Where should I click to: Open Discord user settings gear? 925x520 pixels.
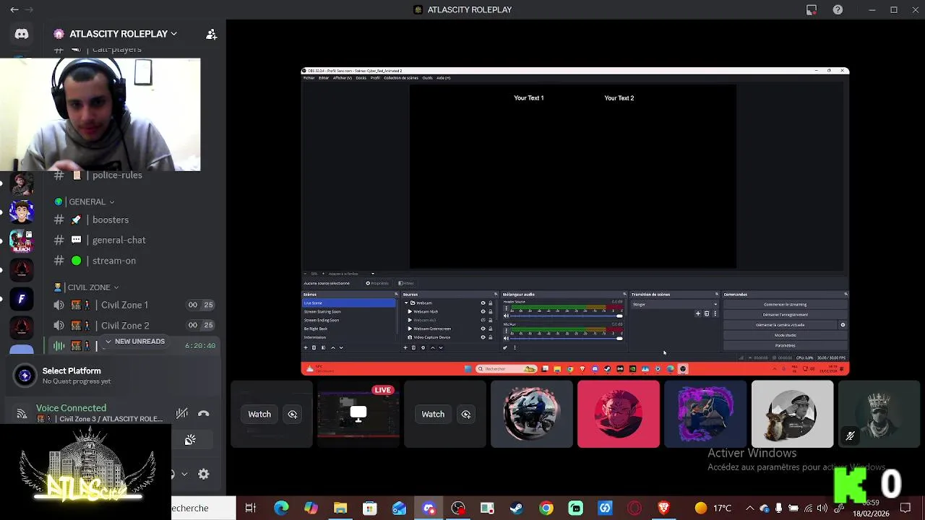[204, 474]
